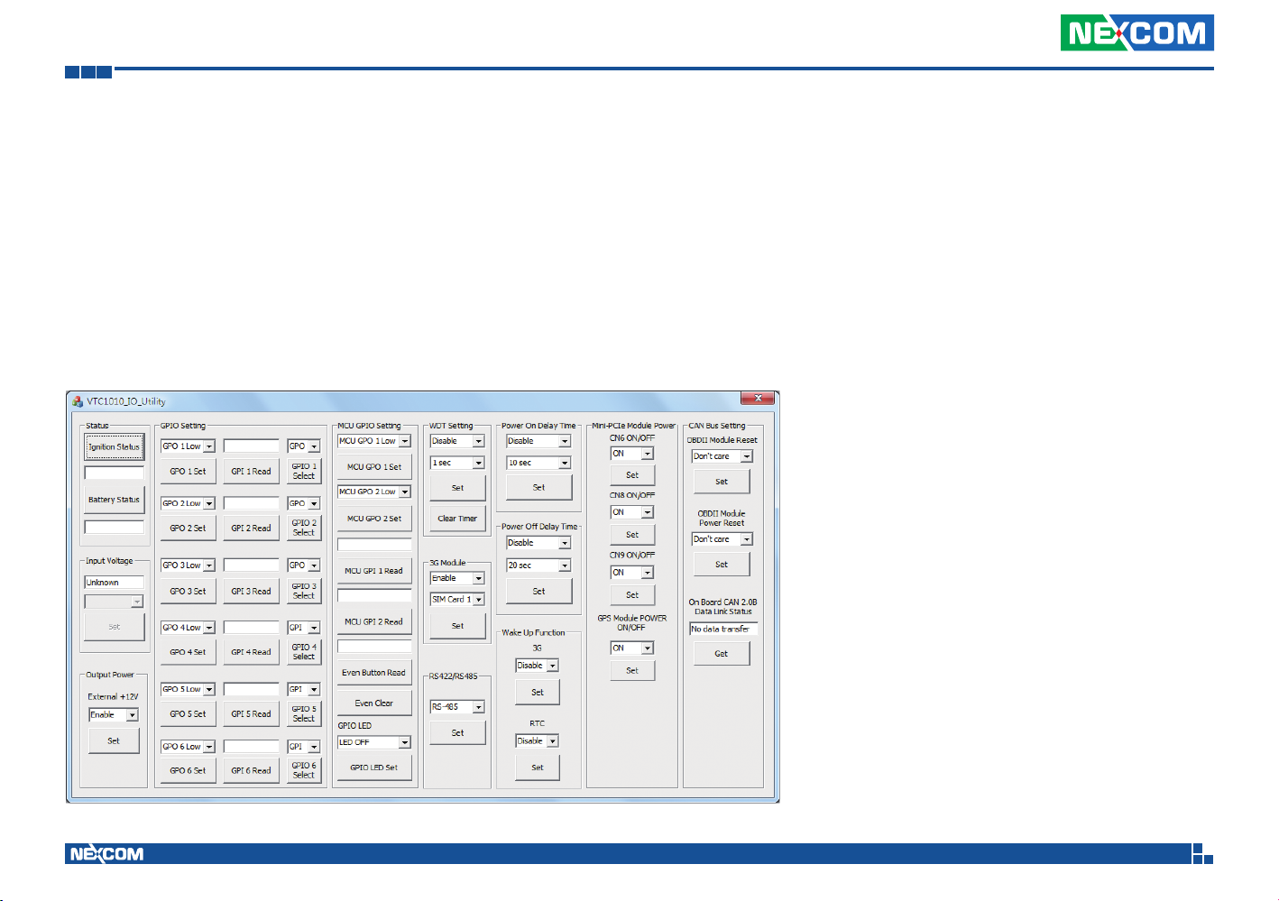Open the Wake Up RTC Disable dropdown
Image resolution: width=1279 pixels, height=901 pixels.
[538, 741]
